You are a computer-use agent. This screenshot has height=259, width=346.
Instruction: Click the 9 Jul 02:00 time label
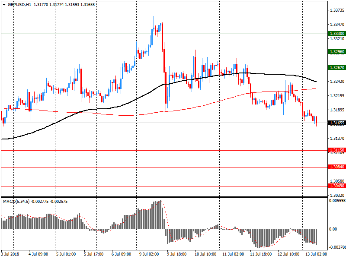pos(147,255)
